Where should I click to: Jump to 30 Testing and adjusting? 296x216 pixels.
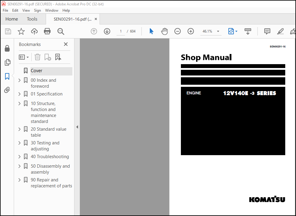pyautogui.click(x=45, y=146)
